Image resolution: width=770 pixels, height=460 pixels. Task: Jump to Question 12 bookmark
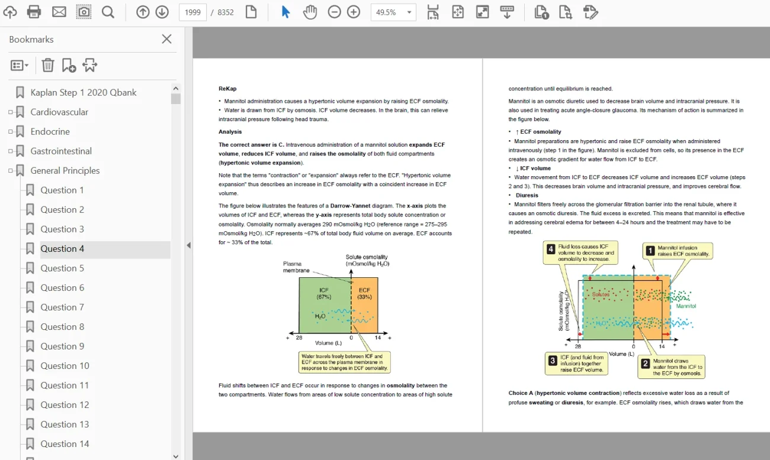(x=65, y=404)
